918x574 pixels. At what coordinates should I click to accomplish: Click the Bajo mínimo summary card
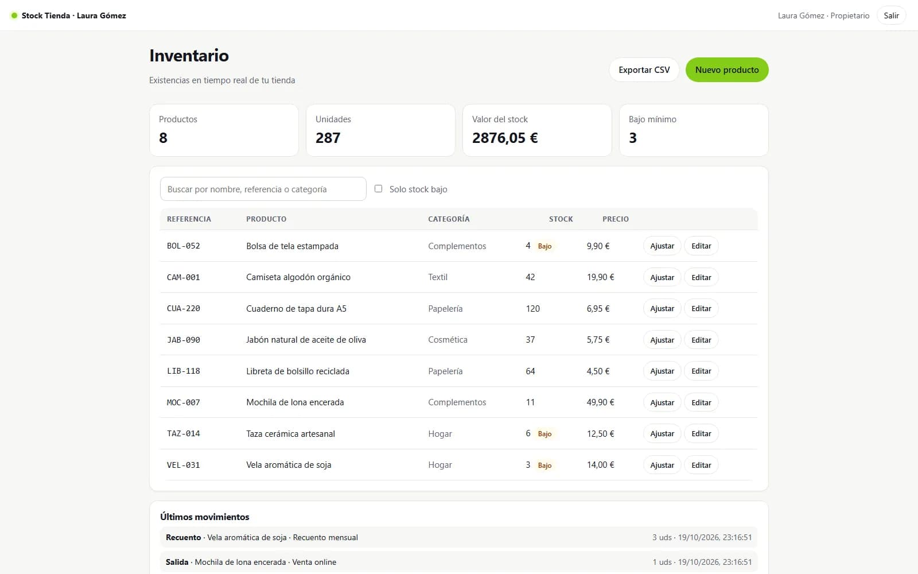(694, 130)
